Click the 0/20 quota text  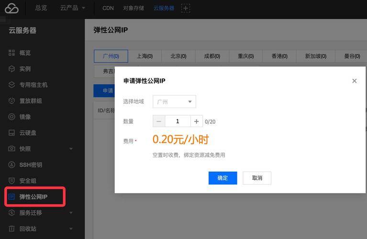click(x=210, y=121)
